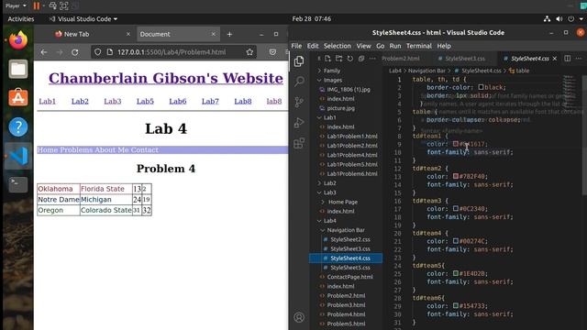Open the Accounts icon in activity bar
This screenshot has width=587, height=330.
299,317
